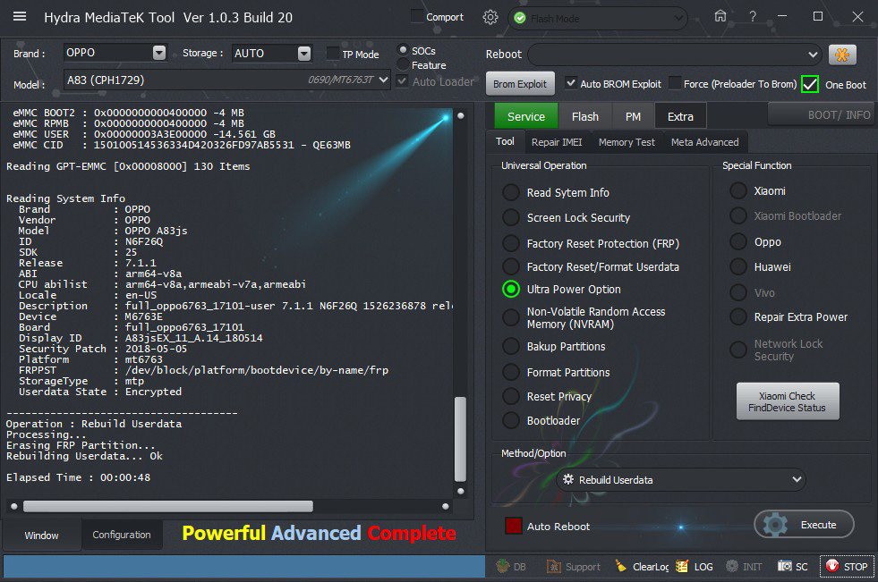Switch to the Repair IMEI tab
Screen dimensions: 878x582
[x=557, y=142]
